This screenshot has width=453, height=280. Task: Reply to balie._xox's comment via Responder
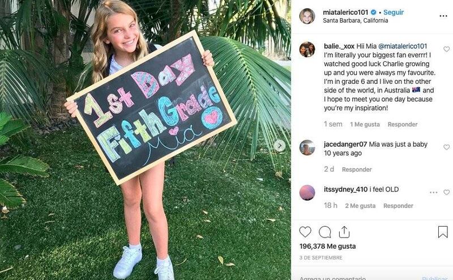click(x=403, y=124)
